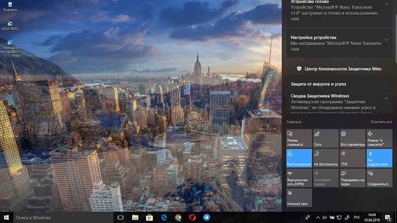Open the Корзина desktop icon

coord(10,7)
